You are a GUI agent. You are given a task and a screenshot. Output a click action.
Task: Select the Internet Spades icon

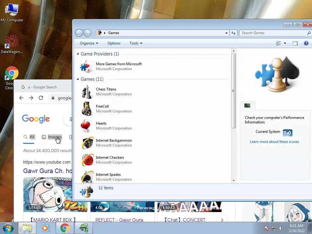pyautogui.click(x=87, y=177)
